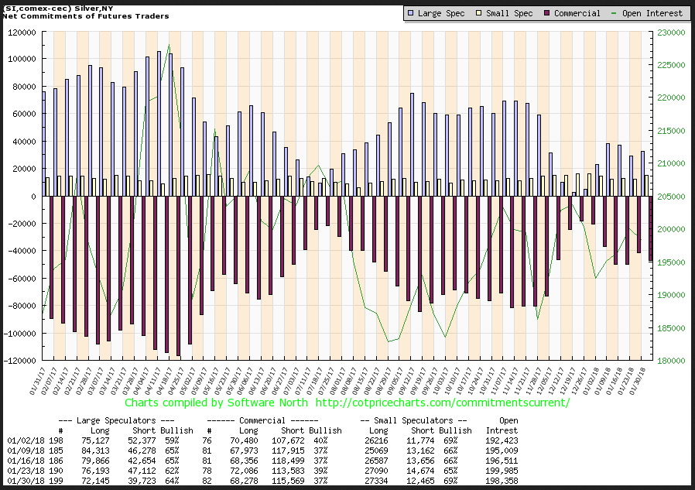This screenshot has width=695, height=490.
Task: Select the Open Interest legend label
Action: [652, 13]
